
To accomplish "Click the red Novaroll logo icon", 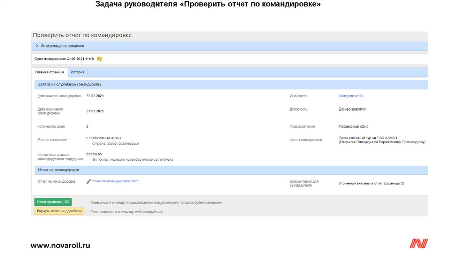I will (x=419, y=244).
